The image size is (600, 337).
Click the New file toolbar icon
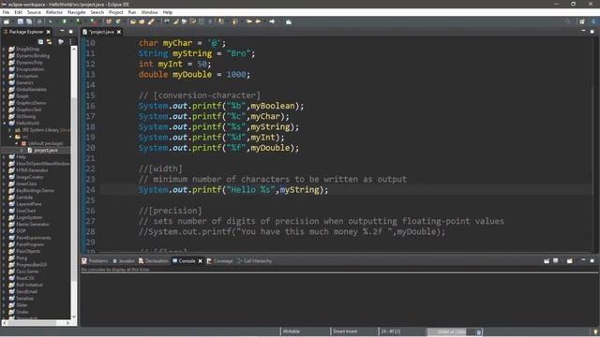coord(7,22)
